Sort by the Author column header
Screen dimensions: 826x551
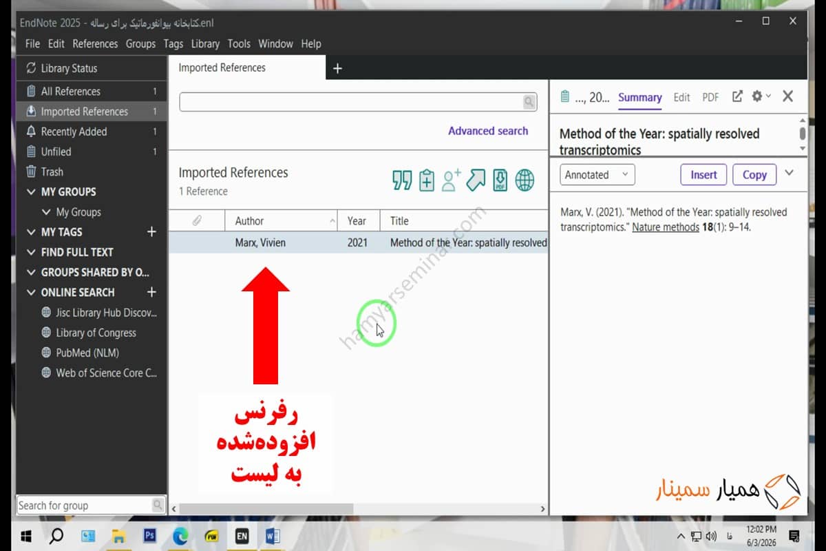(282, 221)
